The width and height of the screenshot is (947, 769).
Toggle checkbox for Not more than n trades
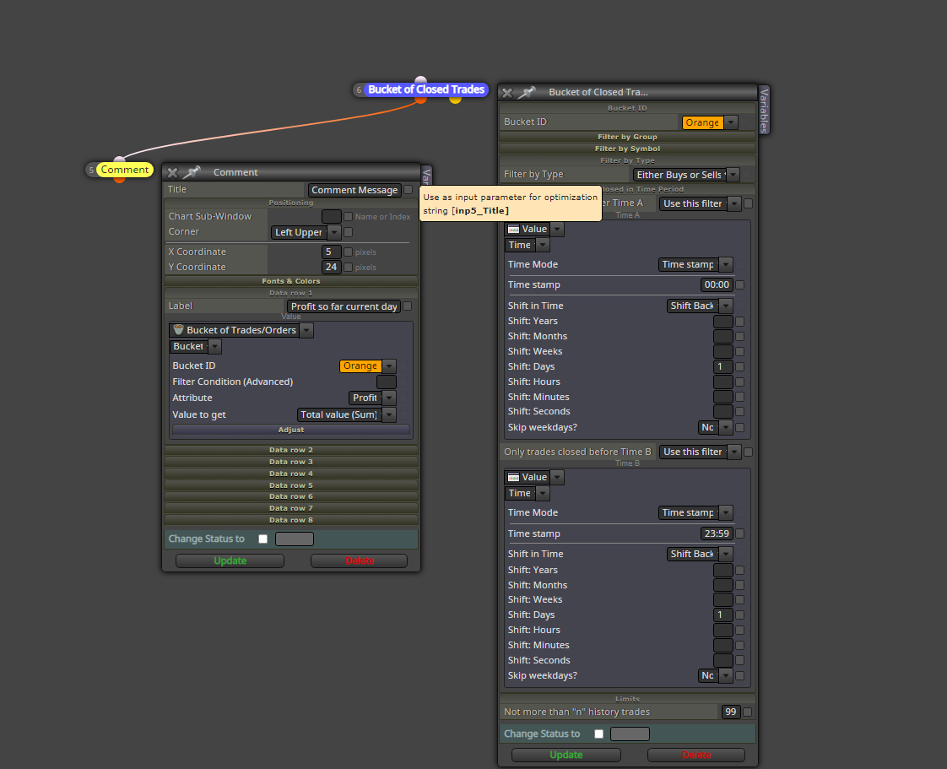[x=747, y=712]
